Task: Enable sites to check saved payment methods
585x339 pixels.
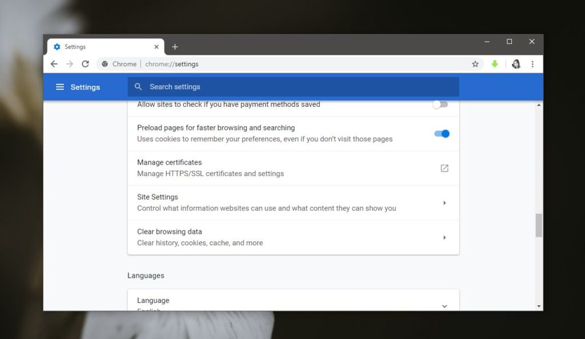Action: tap(440, 104)
